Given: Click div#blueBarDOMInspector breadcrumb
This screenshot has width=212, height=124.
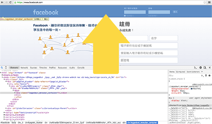Looking at the screenshot, I should (x=67, y=123).
